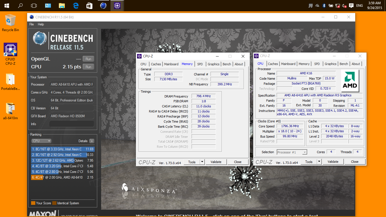The image size is (386, 217).
Task: Open the Cinebench Help menu
Action: 41,24
